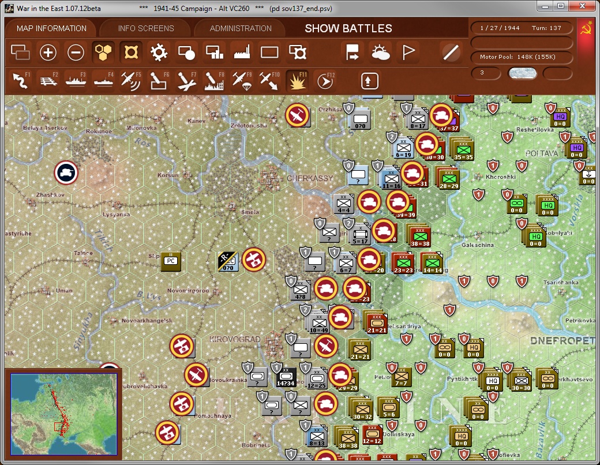Open the air battle marker near Zolotonosha

pyautogui.click(x=297, y=115)
